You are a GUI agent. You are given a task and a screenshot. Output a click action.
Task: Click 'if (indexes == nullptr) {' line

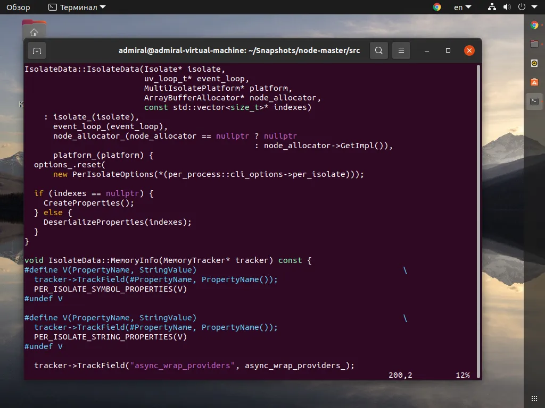(94, 193)
